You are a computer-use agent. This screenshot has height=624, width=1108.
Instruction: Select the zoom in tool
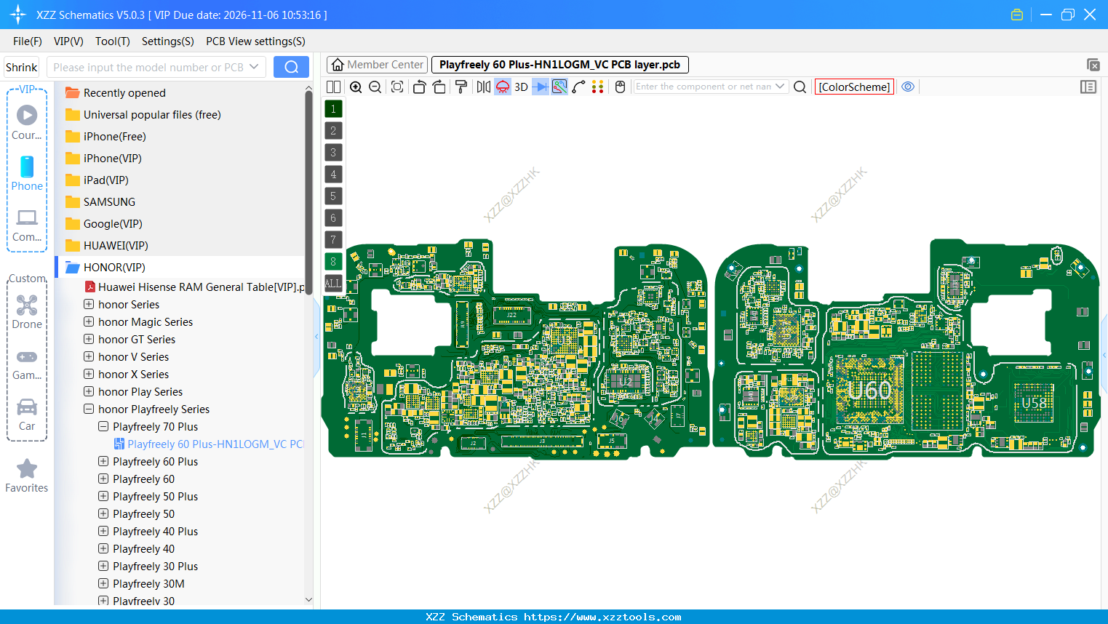point(356,87)
